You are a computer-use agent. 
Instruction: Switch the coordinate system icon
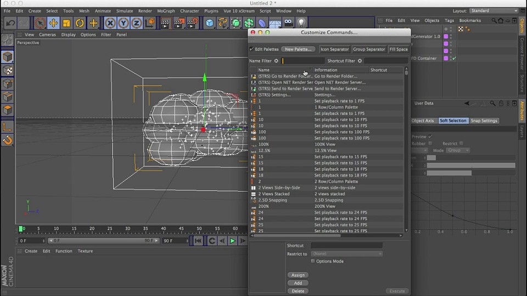click(x=150, y=23)
